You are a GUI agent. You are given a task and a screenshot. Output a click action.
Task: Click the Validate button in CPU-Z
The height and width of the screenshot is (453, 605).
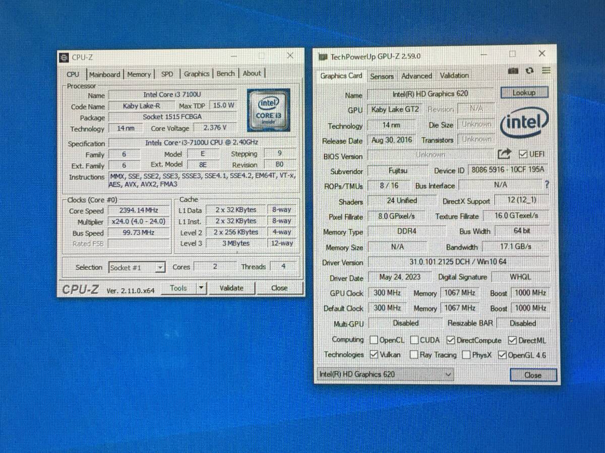231,288
